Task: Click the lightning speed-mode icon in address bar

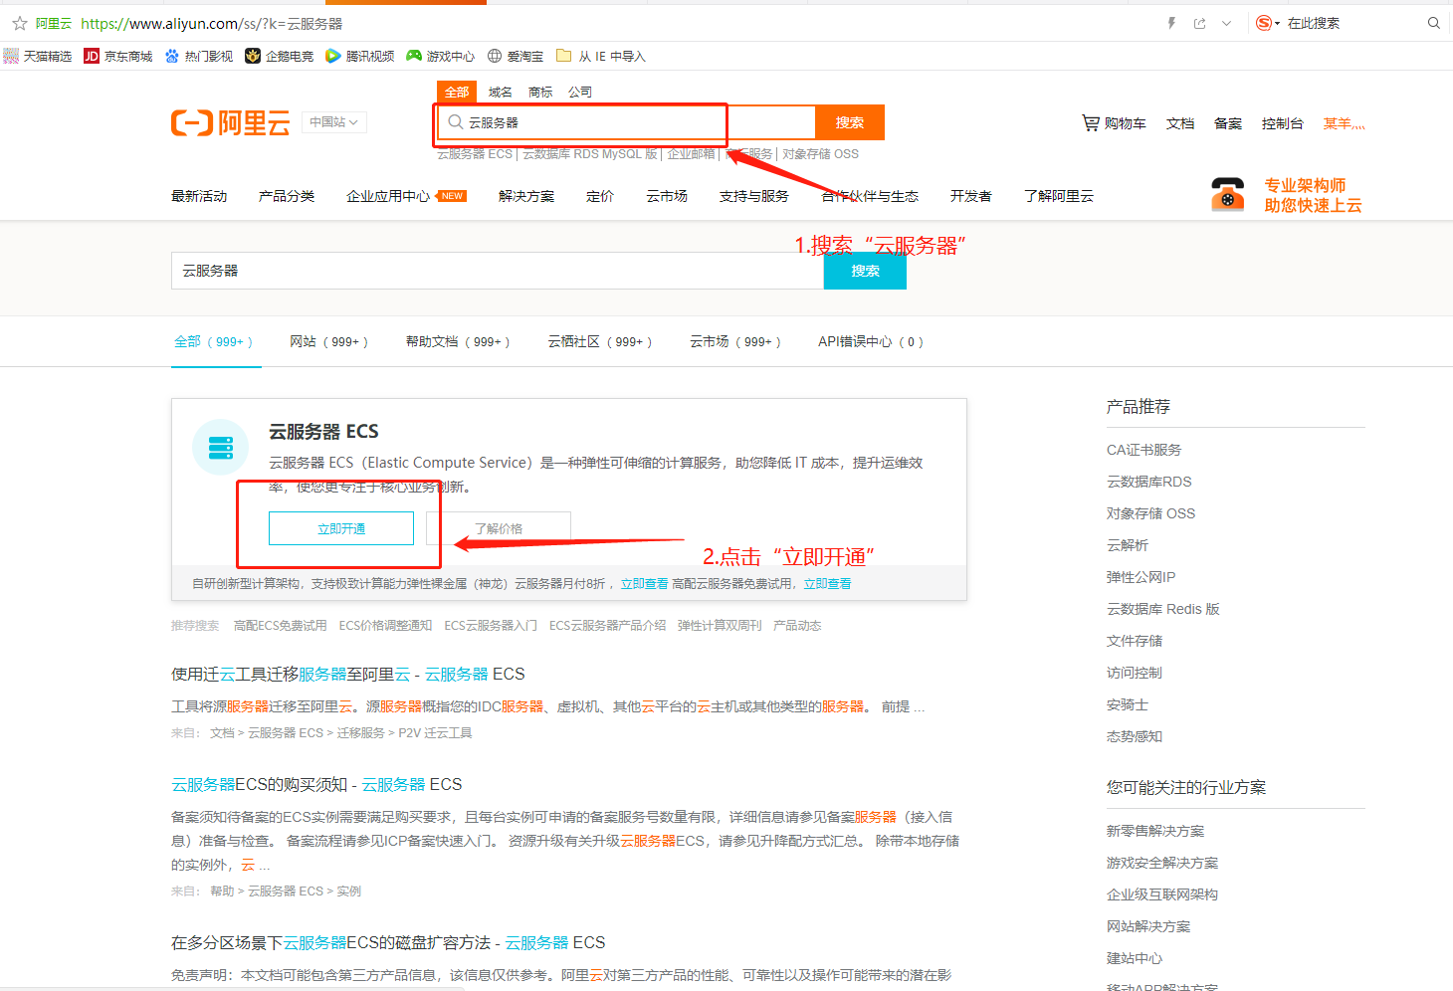Action: (1171, 23)
